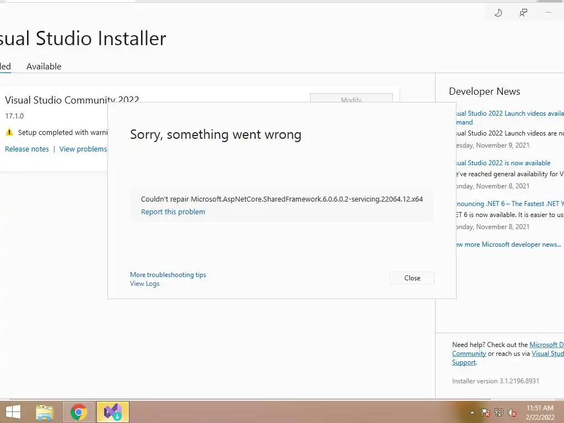Click the muted volume tray icon
The height and width of the screenshot is (423, 564).
point(512,413)
